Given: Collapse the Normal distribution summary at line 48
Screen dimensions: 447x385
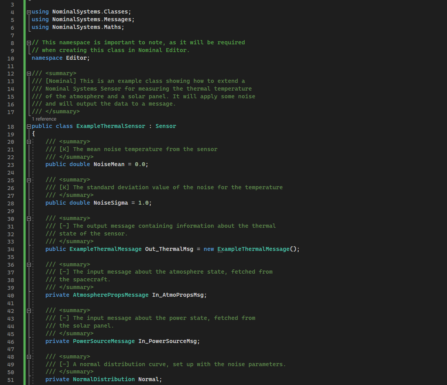Looking at the screenshot, I should (29, 357).
